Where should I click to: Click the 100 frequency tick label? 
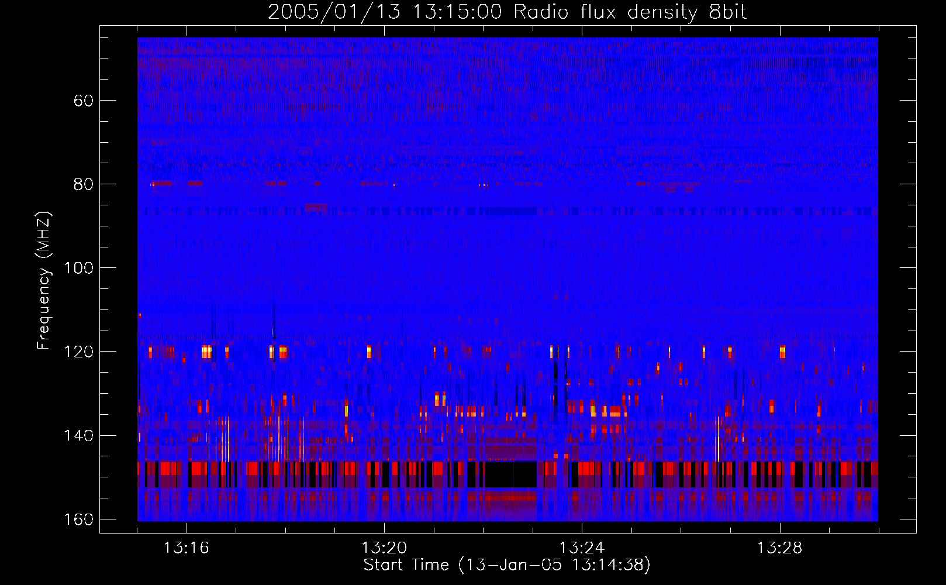coord(79,268)
